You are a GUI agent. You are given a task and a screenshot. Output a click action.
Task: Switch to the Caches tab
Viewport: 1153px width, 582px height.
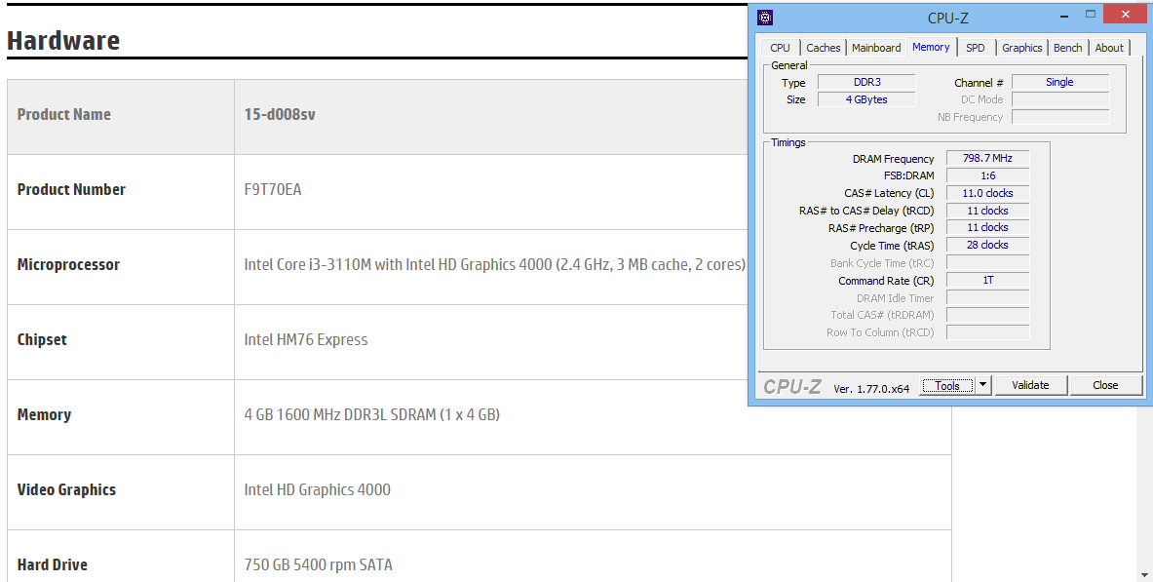point(823,48)
